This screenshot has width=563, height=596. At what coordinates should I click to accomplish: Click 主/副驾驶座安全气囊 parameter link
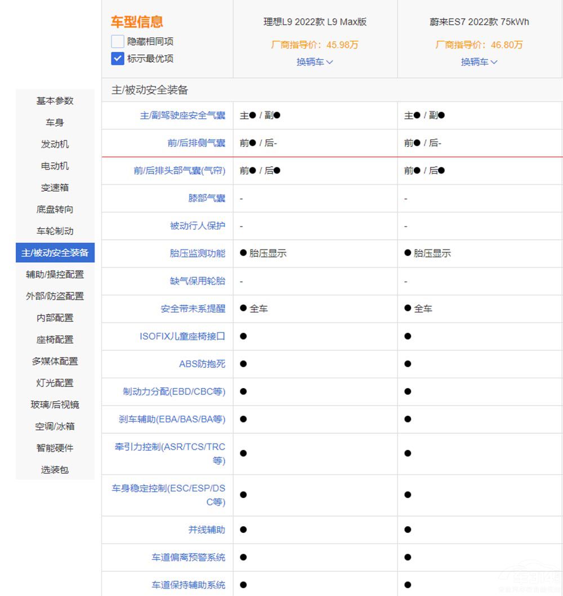pyautogui.click(x=182, y=115)
